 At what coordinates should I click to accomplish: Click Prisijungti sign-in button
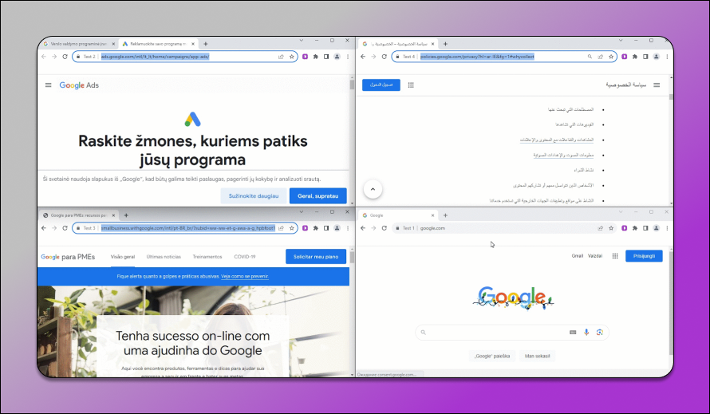pos(644,256)
